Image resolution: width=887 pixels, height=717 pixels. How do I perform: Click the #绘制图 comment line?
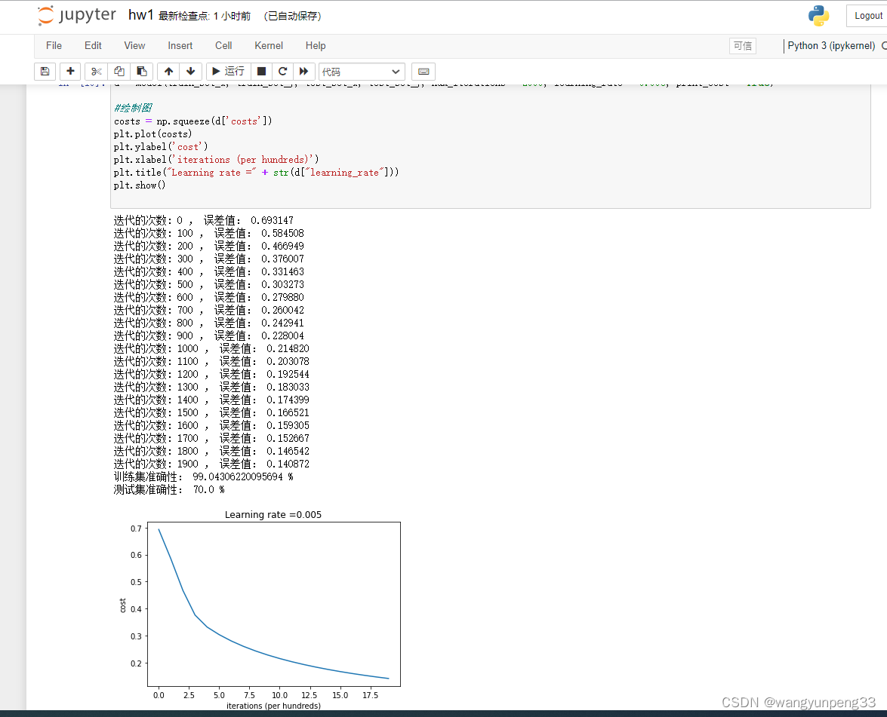point(133,108)
